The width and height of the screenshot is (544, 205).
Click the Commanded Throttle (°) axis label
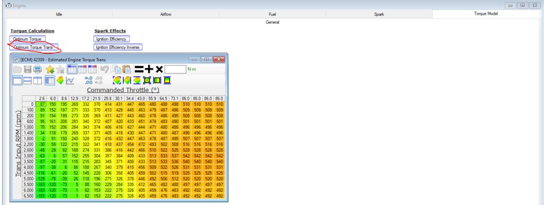tap(123, 90)
